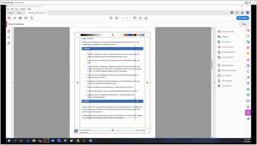The image size is (257, 145).
Task: Go to previous page with up arrow
Action: point(111,18)
